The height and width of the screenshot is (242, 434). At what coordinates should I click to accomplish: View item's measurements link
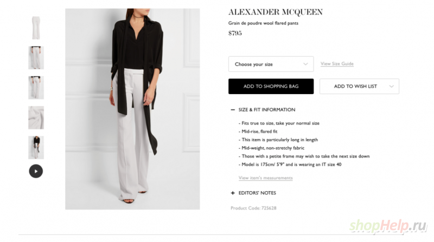point(265,178)
